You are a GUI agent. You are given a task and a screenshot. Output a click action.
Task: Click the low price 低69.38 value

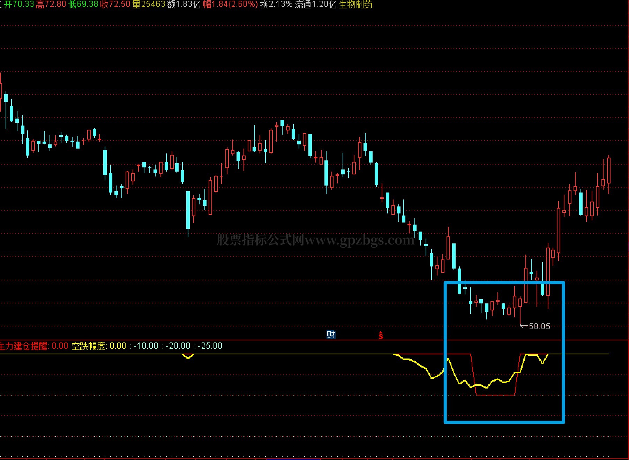(x=83, y=4)
